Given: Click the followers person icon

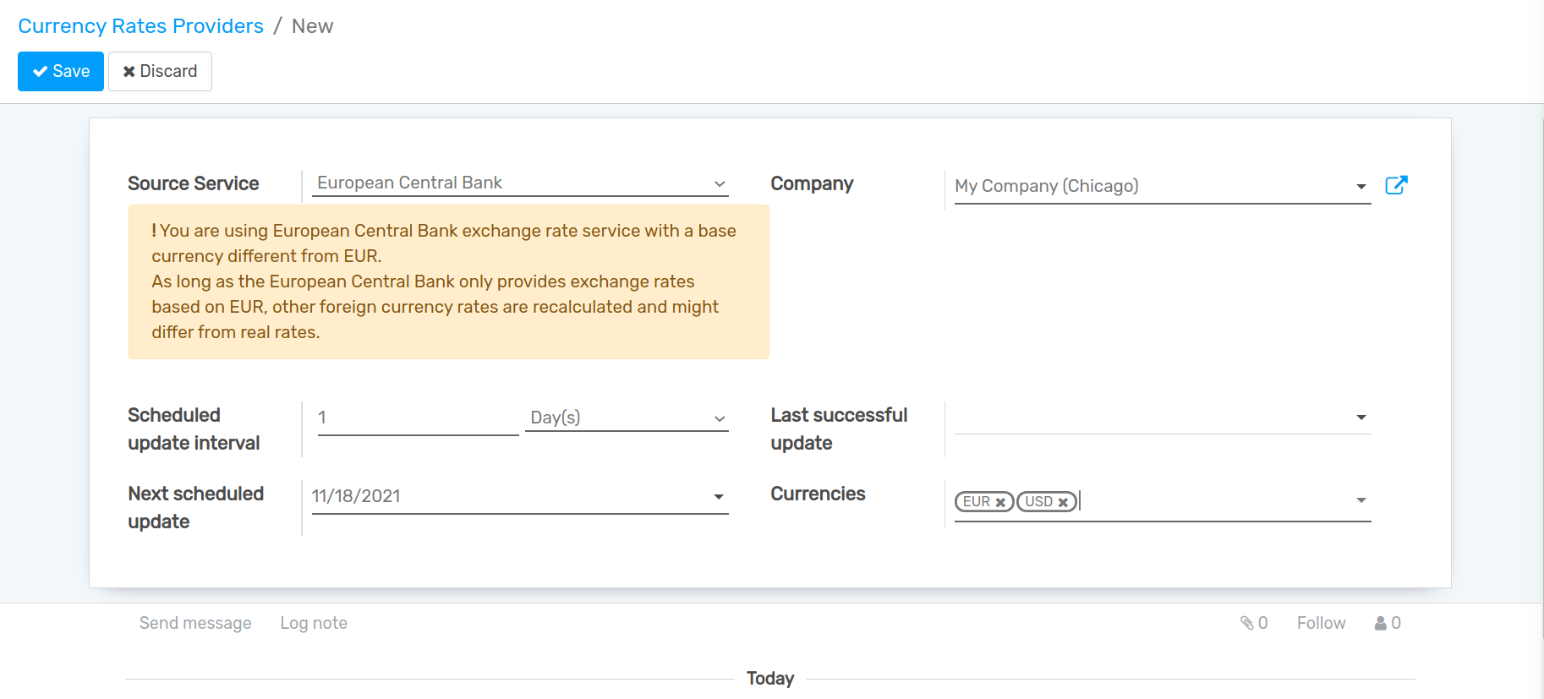Looking at the screenshot, I should click(x=1381, y=623).
